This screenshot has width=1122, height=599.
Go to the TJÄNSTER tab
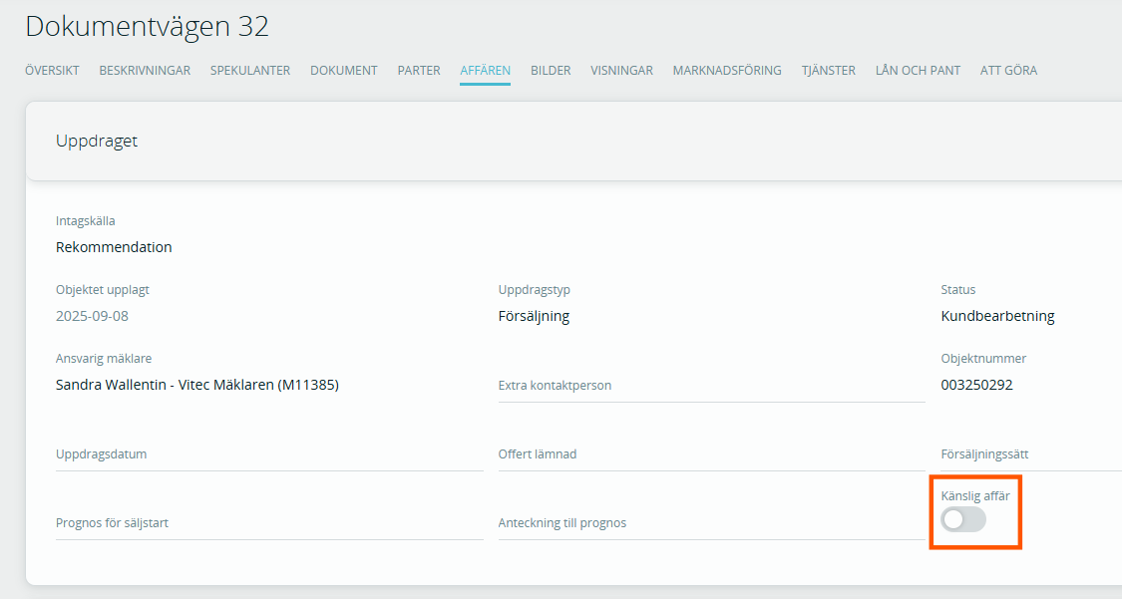(828, 71)
